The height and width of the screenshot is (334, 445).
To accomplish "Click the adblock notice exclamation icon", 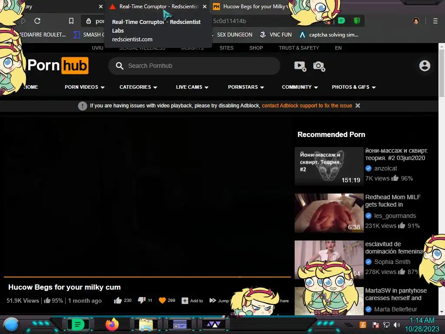I will coord(83,106).
